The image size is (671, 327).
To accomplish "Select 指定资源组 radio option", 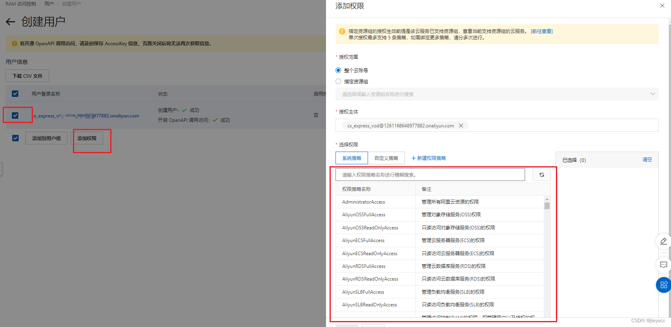I will tap(338, 81).
